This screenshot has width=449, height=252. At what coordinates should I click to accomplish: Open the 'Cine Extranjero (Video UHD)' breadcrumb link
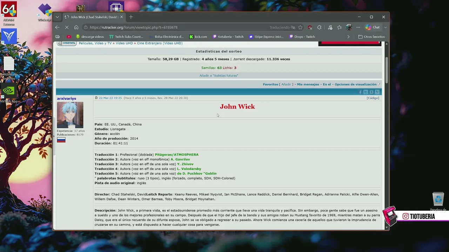160,43
